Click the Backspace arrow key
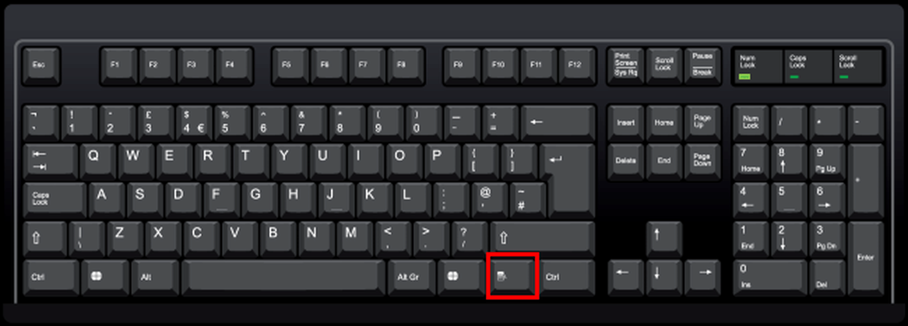The height and width of the screenshot is (326, 908). pos(558,122)
